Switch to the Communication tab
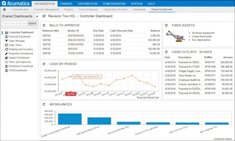 (x=20, y=9)
